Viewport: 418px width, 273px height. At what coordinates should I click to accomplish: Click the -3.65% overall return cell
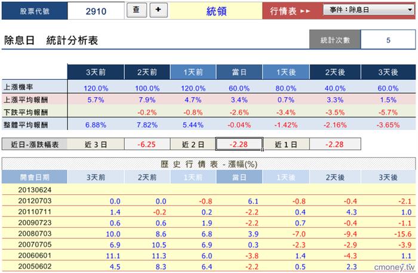tap(388, 125)
